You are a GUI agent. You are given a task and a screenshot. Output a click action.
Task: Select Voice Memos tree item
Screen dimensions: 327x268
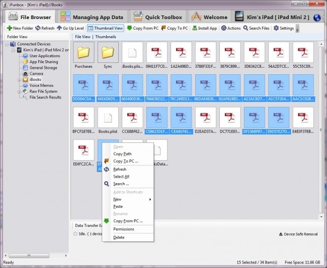pos(41,85)
